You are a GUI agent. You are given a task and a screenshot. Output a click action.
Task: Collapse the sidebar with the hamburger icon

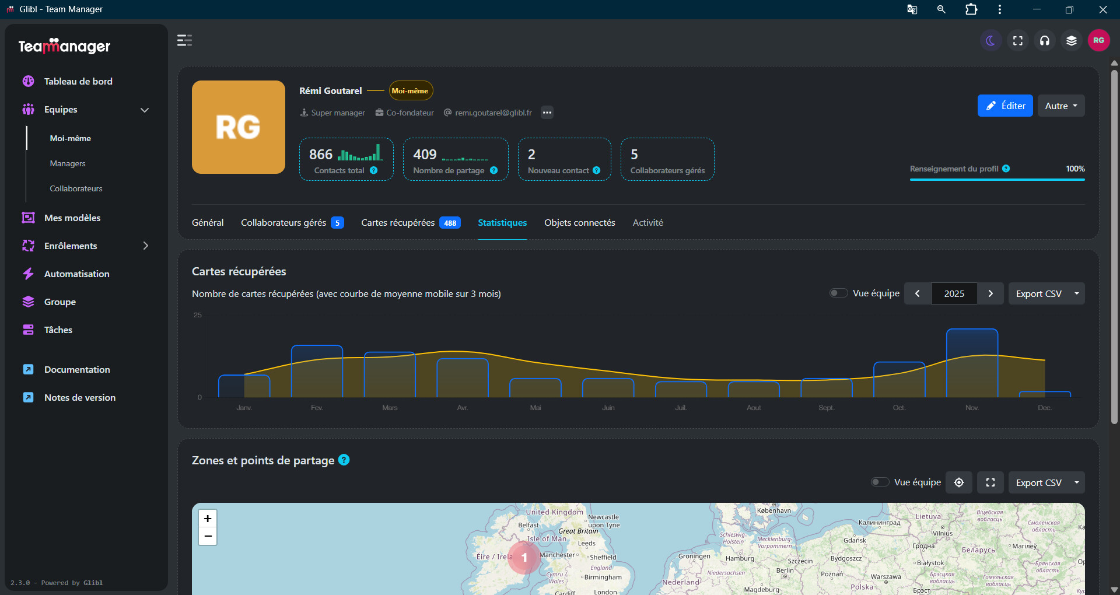click(x=184, y=40)
